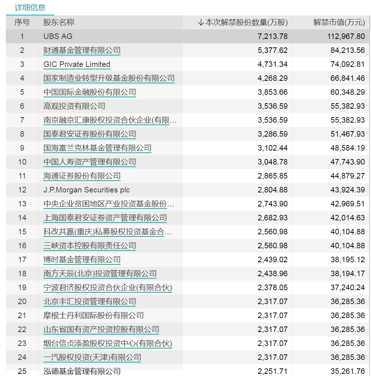Click market value 112,967.80
The height and width of the screenshot is (379, 371).
click(x=346, y=36)
